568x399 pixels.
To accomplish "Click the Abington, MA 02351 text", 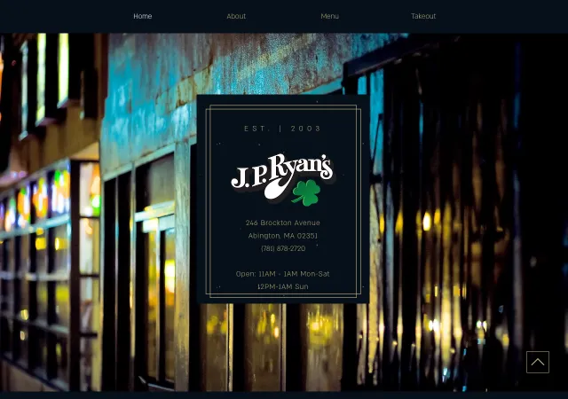I will [x=282, y=236].
